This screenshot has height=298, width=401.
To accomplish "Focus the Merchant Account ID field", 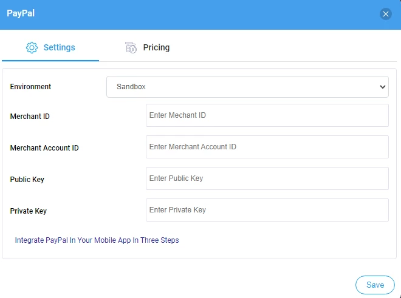I will coord(267,147).
